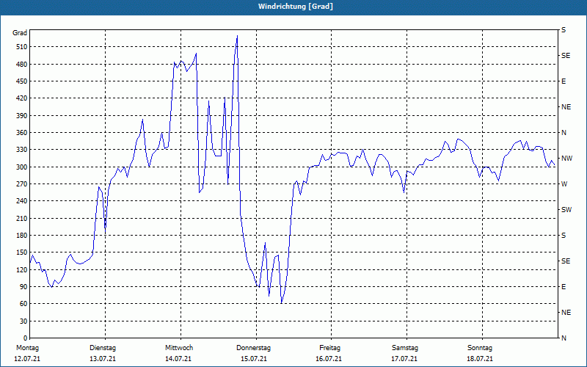587x367 pixels.
Task: Select the date 12.07.21
Action: coord(27,359)
